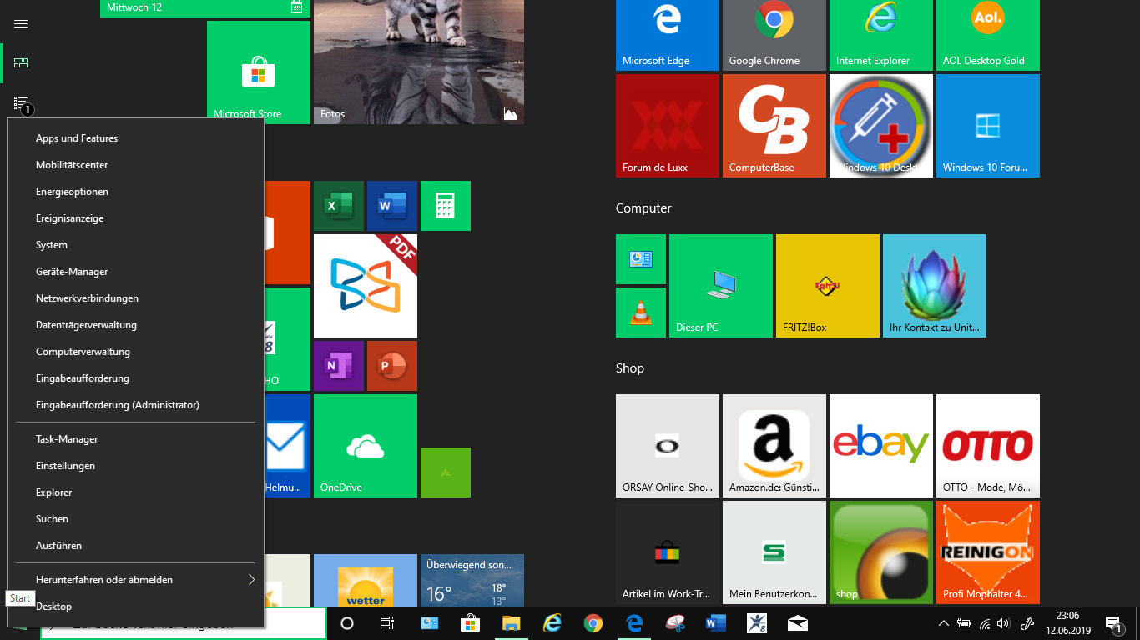This screenshot has width=1140, height=640.
Task: Launch Word from the small tile
Action: click(x=391, y=206)
